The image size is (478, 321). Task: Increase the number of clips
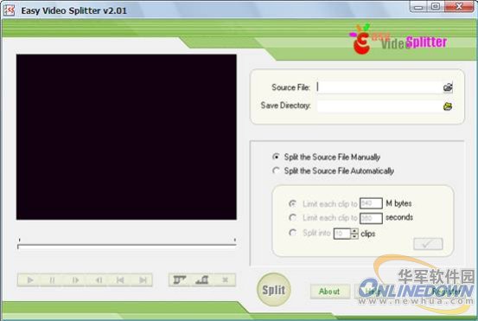[x=354, y=231]
